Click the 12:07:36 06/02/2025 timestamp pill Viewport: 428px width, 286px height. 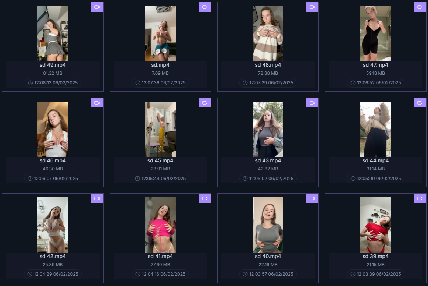click(x=160, y=83)
